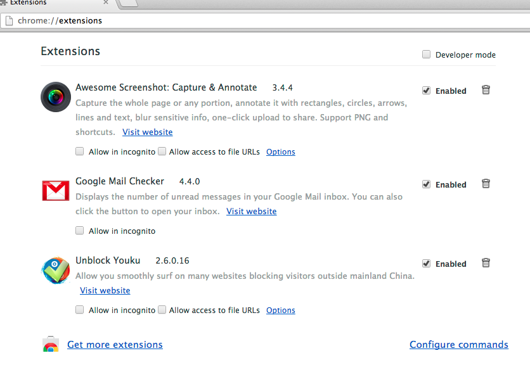530x365 pixels.
Task: Allow Google Mail Checker in incognito
Action: (79, 231)
